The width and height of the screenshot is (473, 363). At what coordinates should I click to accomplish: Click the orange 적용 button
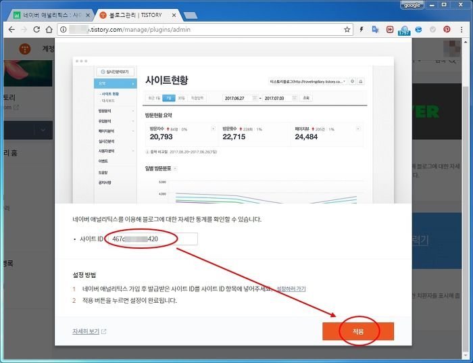[x=358, y=331]
